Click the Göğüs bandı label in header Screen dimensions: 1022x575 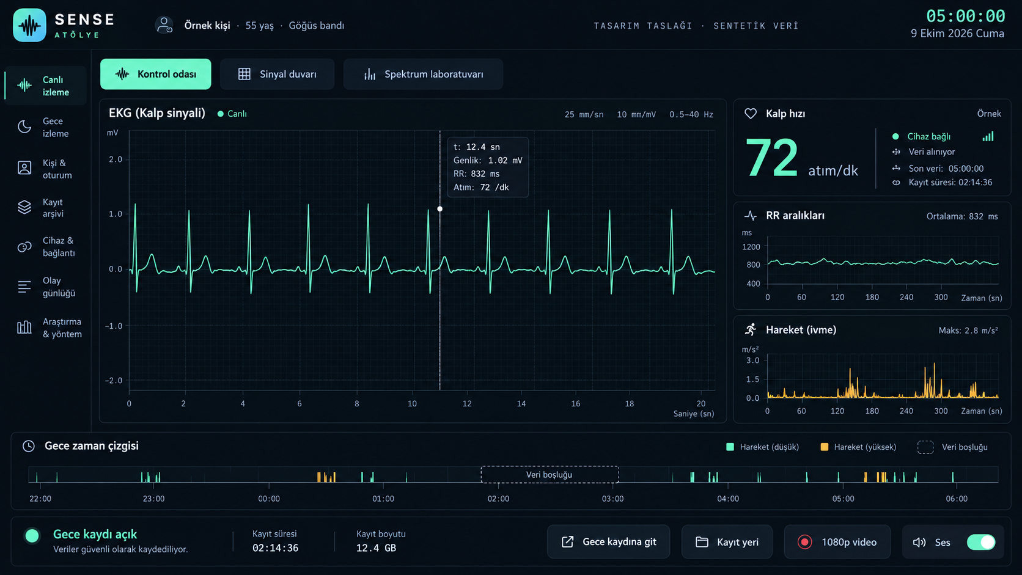[x=317, y=26]
